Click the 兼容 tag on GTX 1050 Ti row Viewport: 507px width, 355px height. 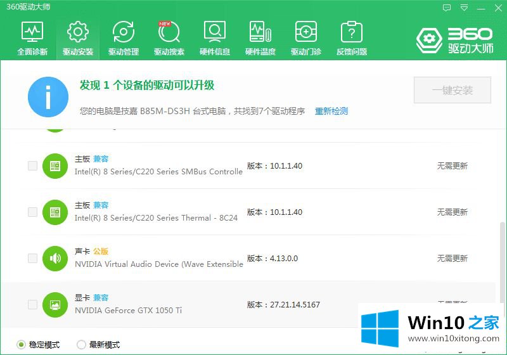pos(101,297)
